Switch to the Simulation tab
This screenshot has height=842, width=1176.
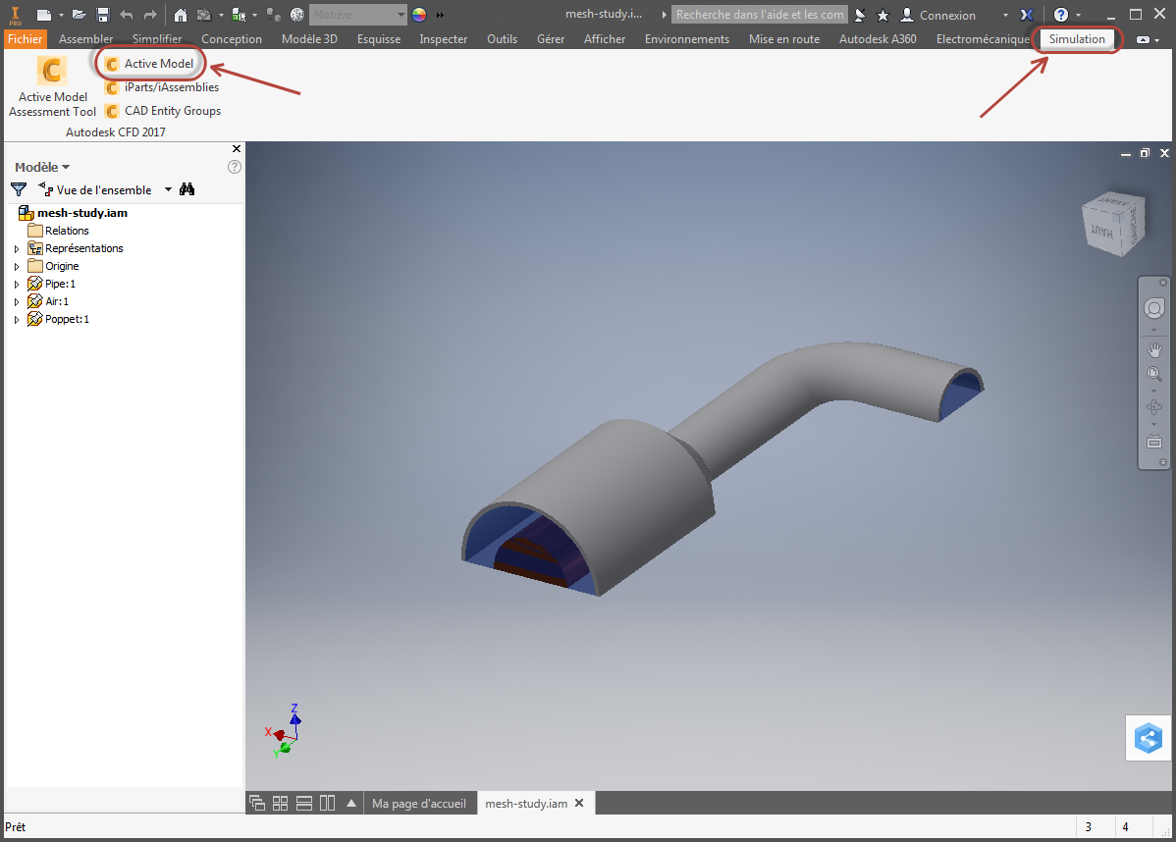coord(1076,39)
